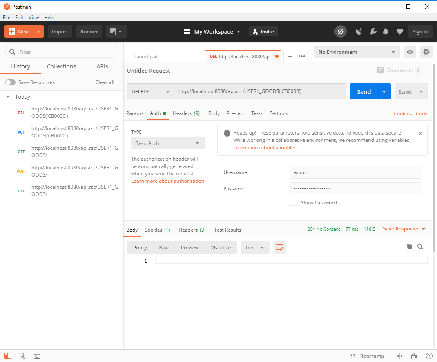437x362 pixels.
Task: Open notifications bell icon
Action: (386, 31)
